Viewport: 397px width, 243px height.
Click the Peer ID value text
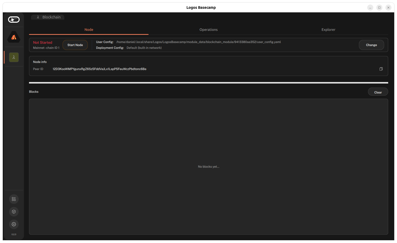pos(99,69)
